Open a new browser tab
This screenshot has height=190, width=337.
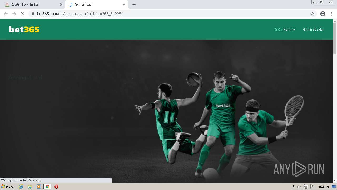(134, 4)
